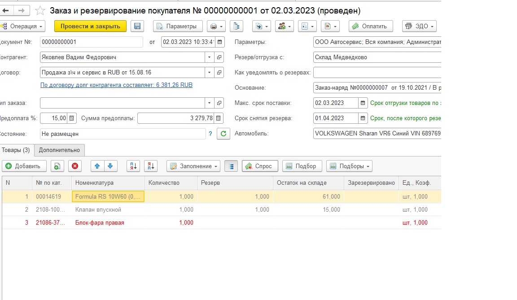Viewport: 517px width, 300px height.
Task: Open the print dropdown menu
Action: (x=216, y=26)
